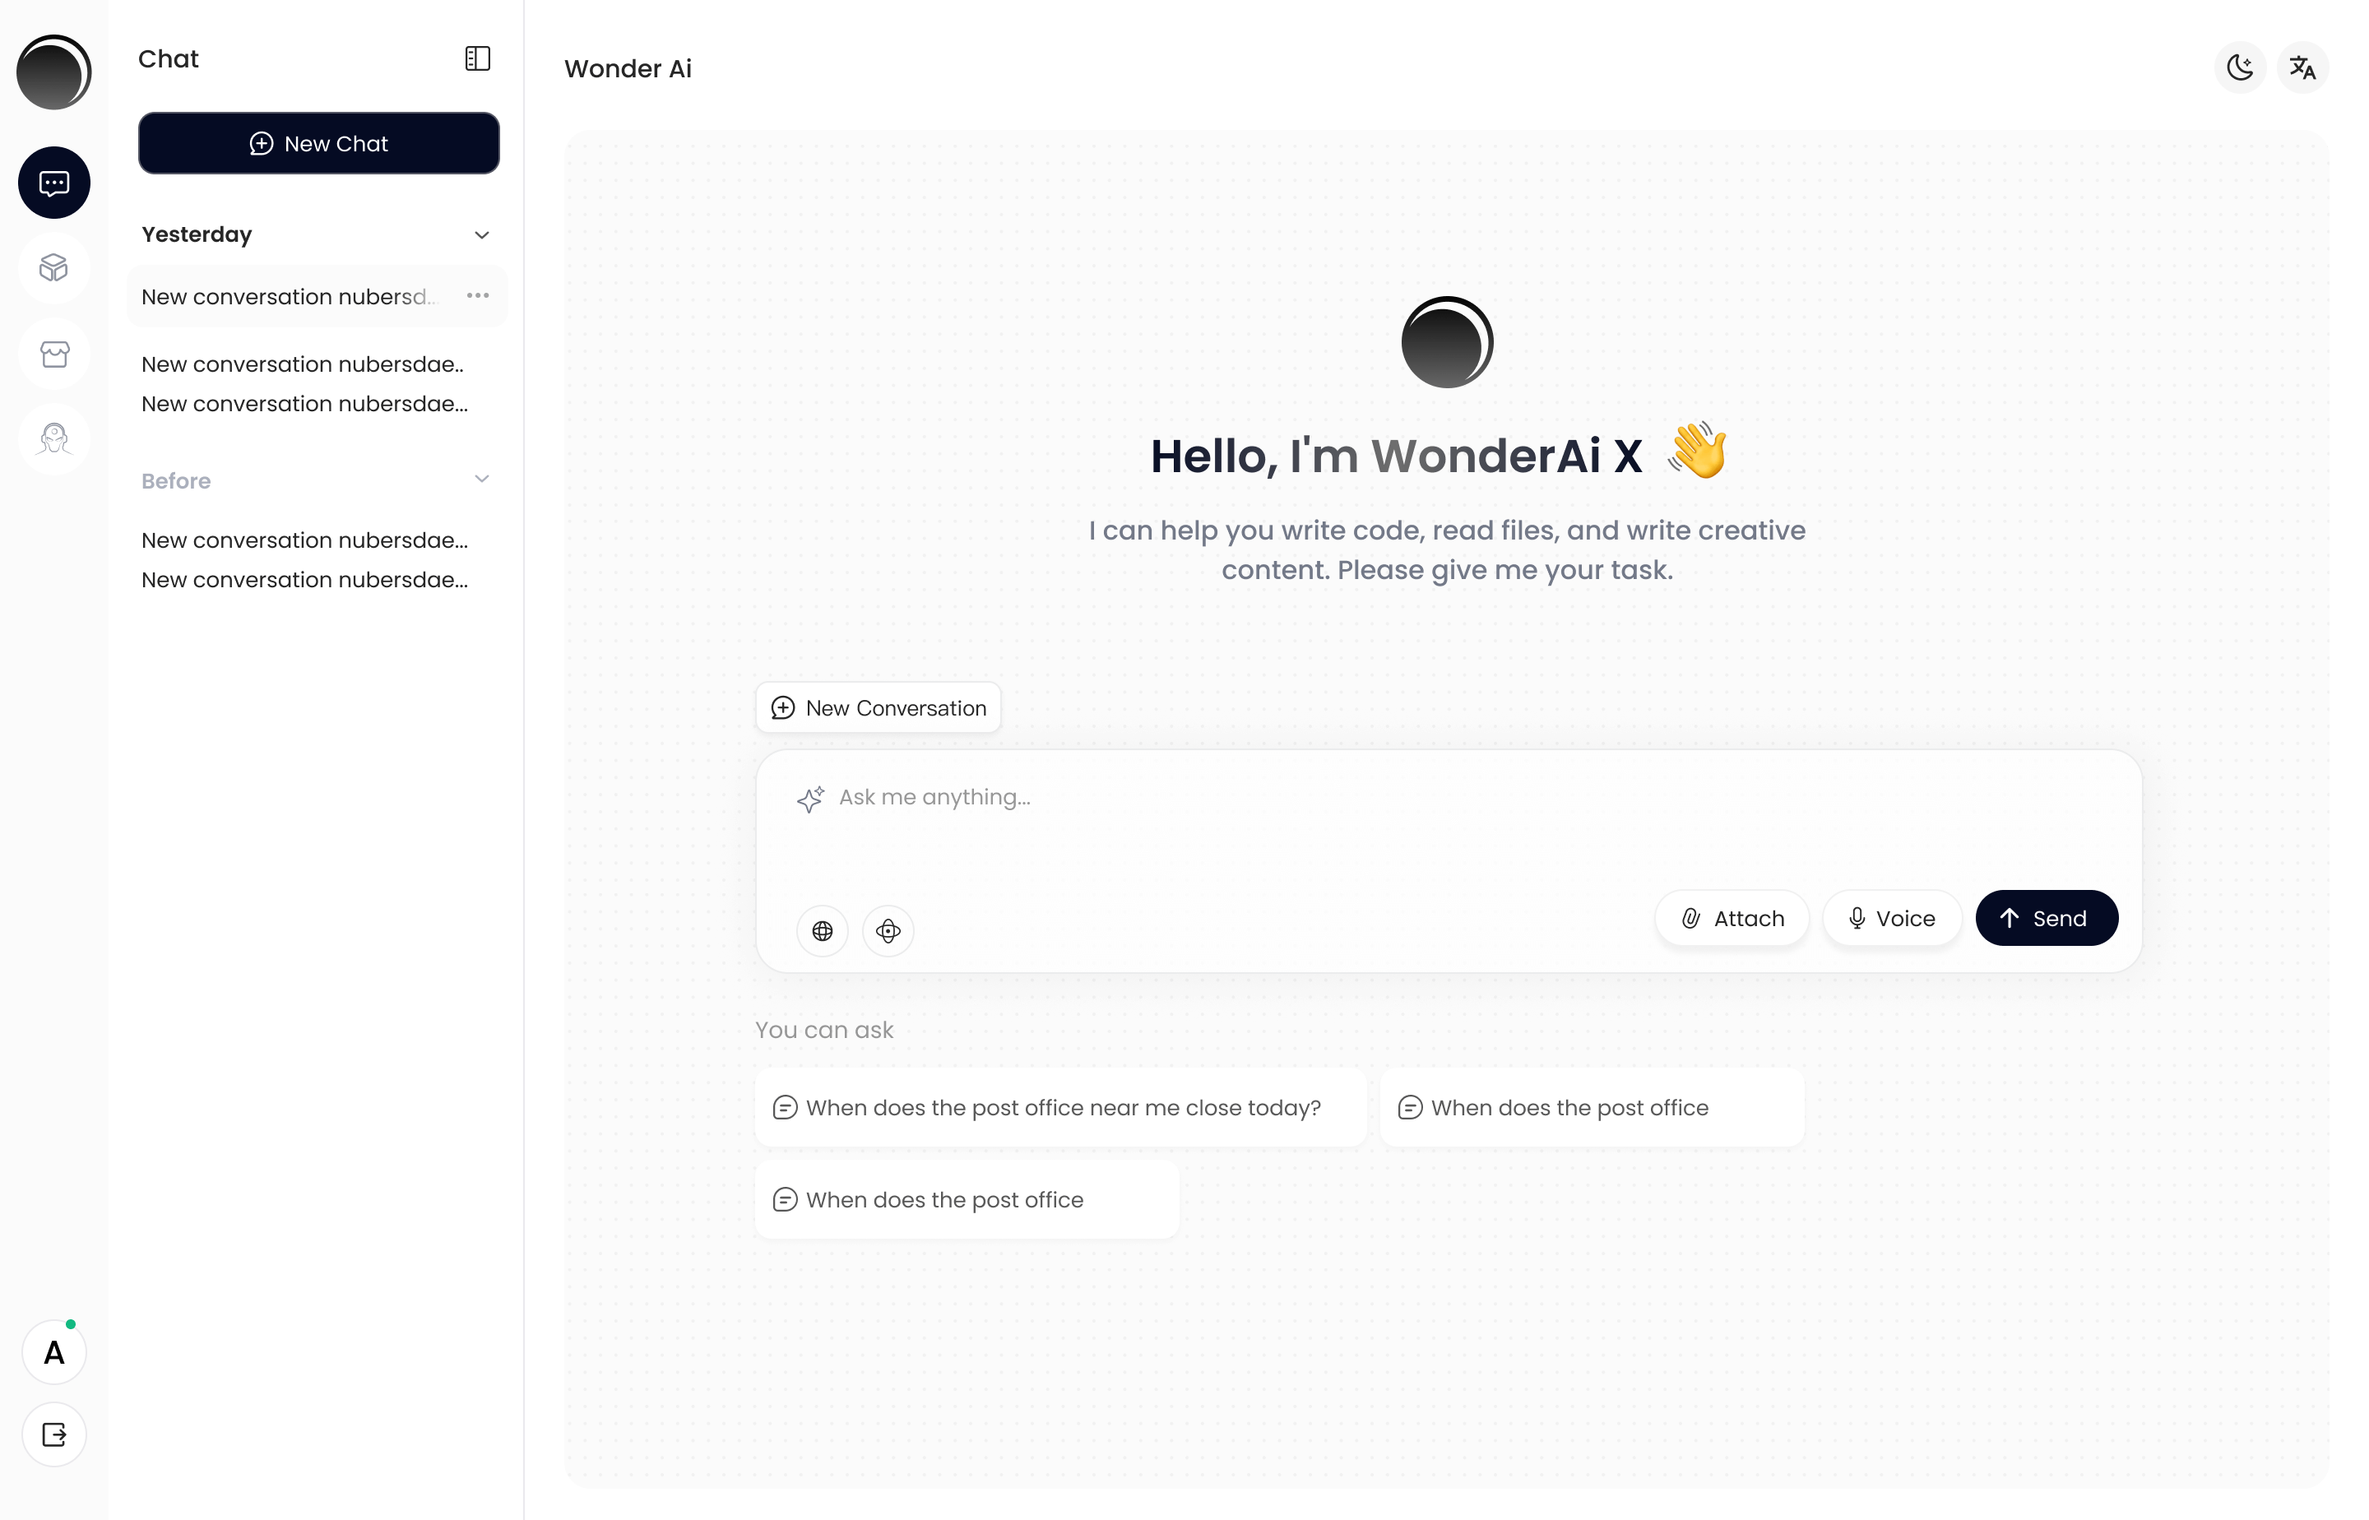The width and height of the screenshot is (2369, 1520).
Task: Collapse the Yesterday conversation group
Action: tap(480, 235)
